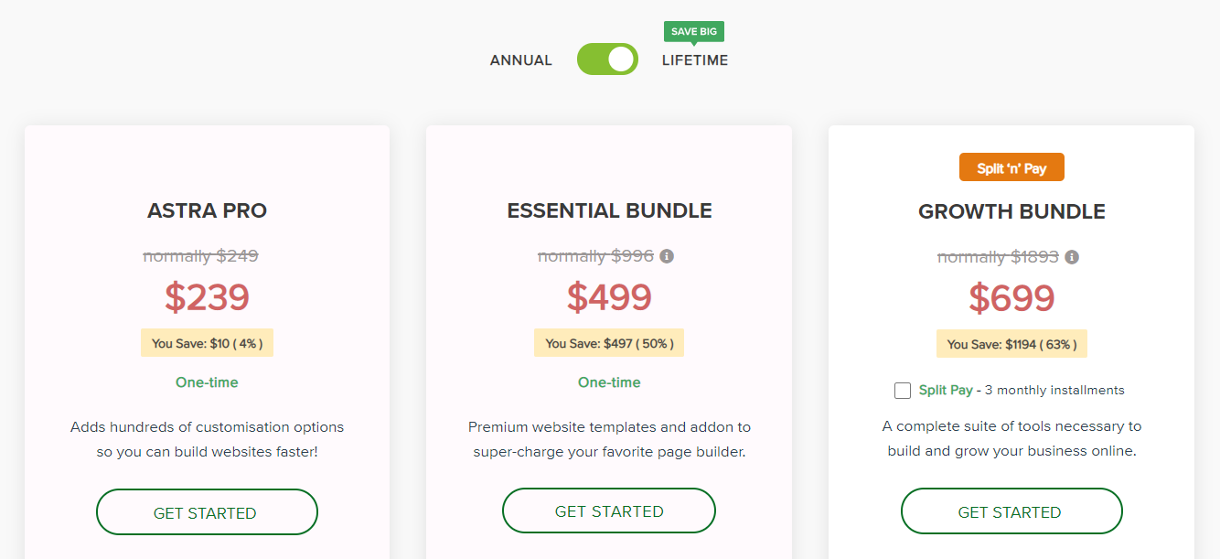1220x559 pixels.
Task: Click the GROWTH BUNDLE plan heading
Action: 1011,212
